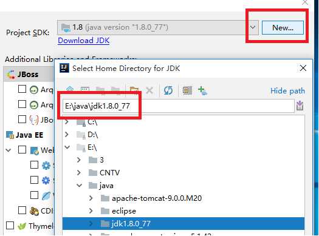This screenshot has height=236, width=319.
Task: Click the SDK folder icon inside Project SDK combo
Action: [x=66, y=28]
